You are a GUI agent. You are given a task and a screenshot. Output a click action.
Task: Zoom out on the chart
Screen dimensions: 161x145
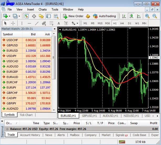point(155,16)
